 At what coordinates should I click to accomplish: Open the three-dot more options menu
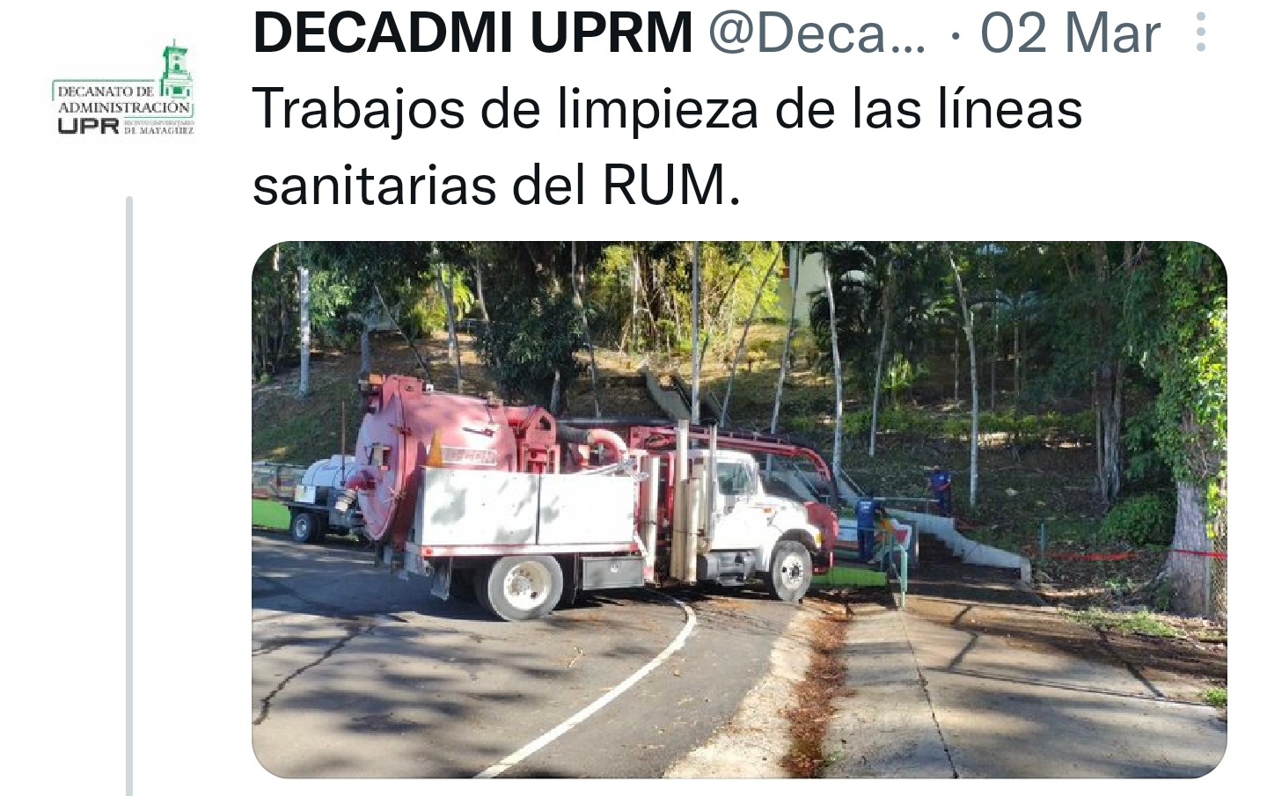pyautogui.click(x=1201, y=33)
